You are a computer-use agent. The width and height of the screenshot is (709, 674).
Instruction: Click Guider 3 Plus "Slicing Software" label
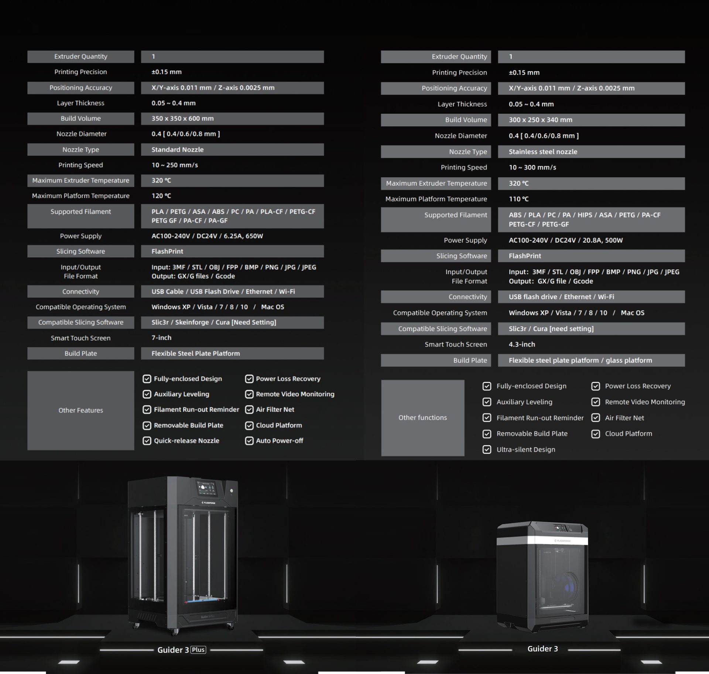(81, 251)
